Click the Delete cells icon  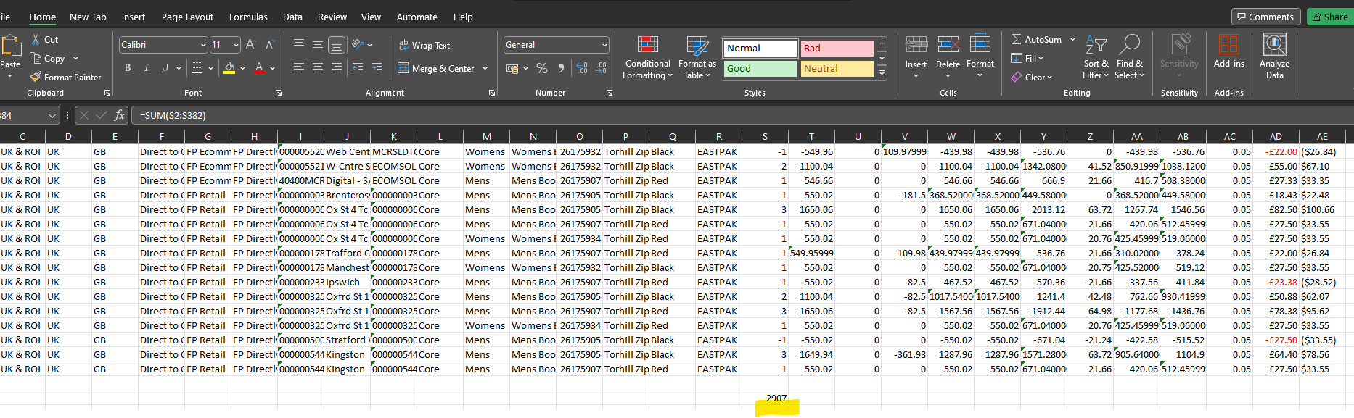948,45
